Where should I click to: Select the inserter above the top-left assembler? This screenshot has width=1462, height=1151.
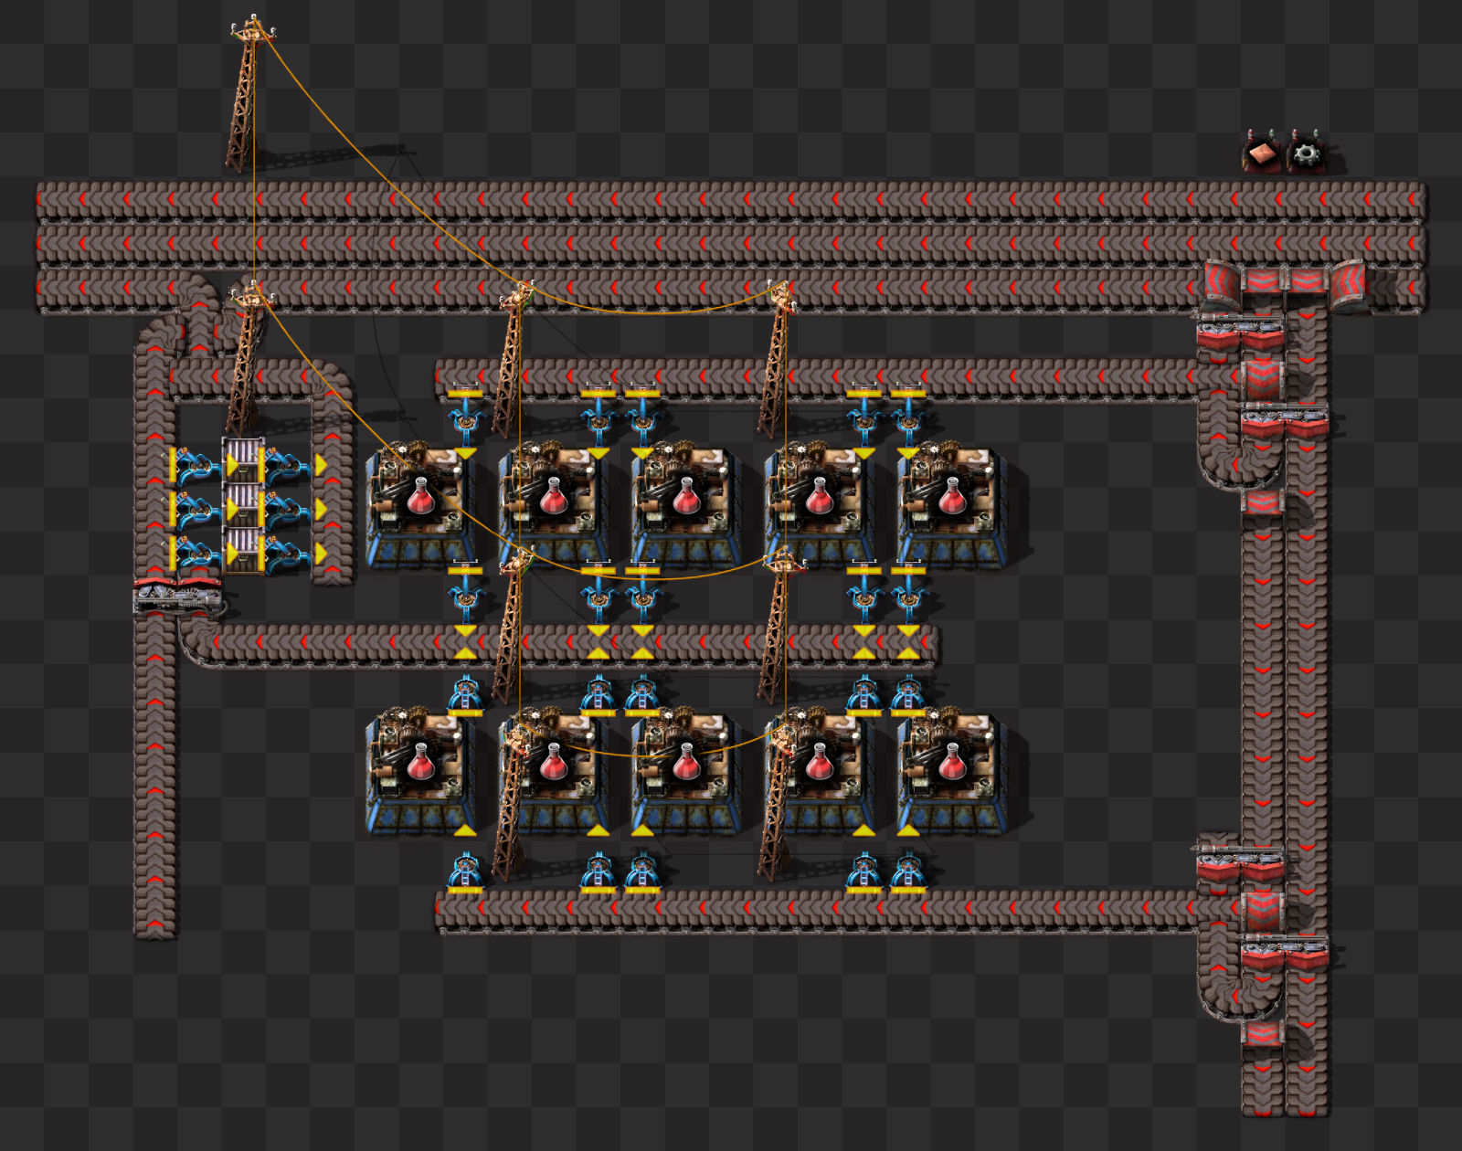coord(465,417)
